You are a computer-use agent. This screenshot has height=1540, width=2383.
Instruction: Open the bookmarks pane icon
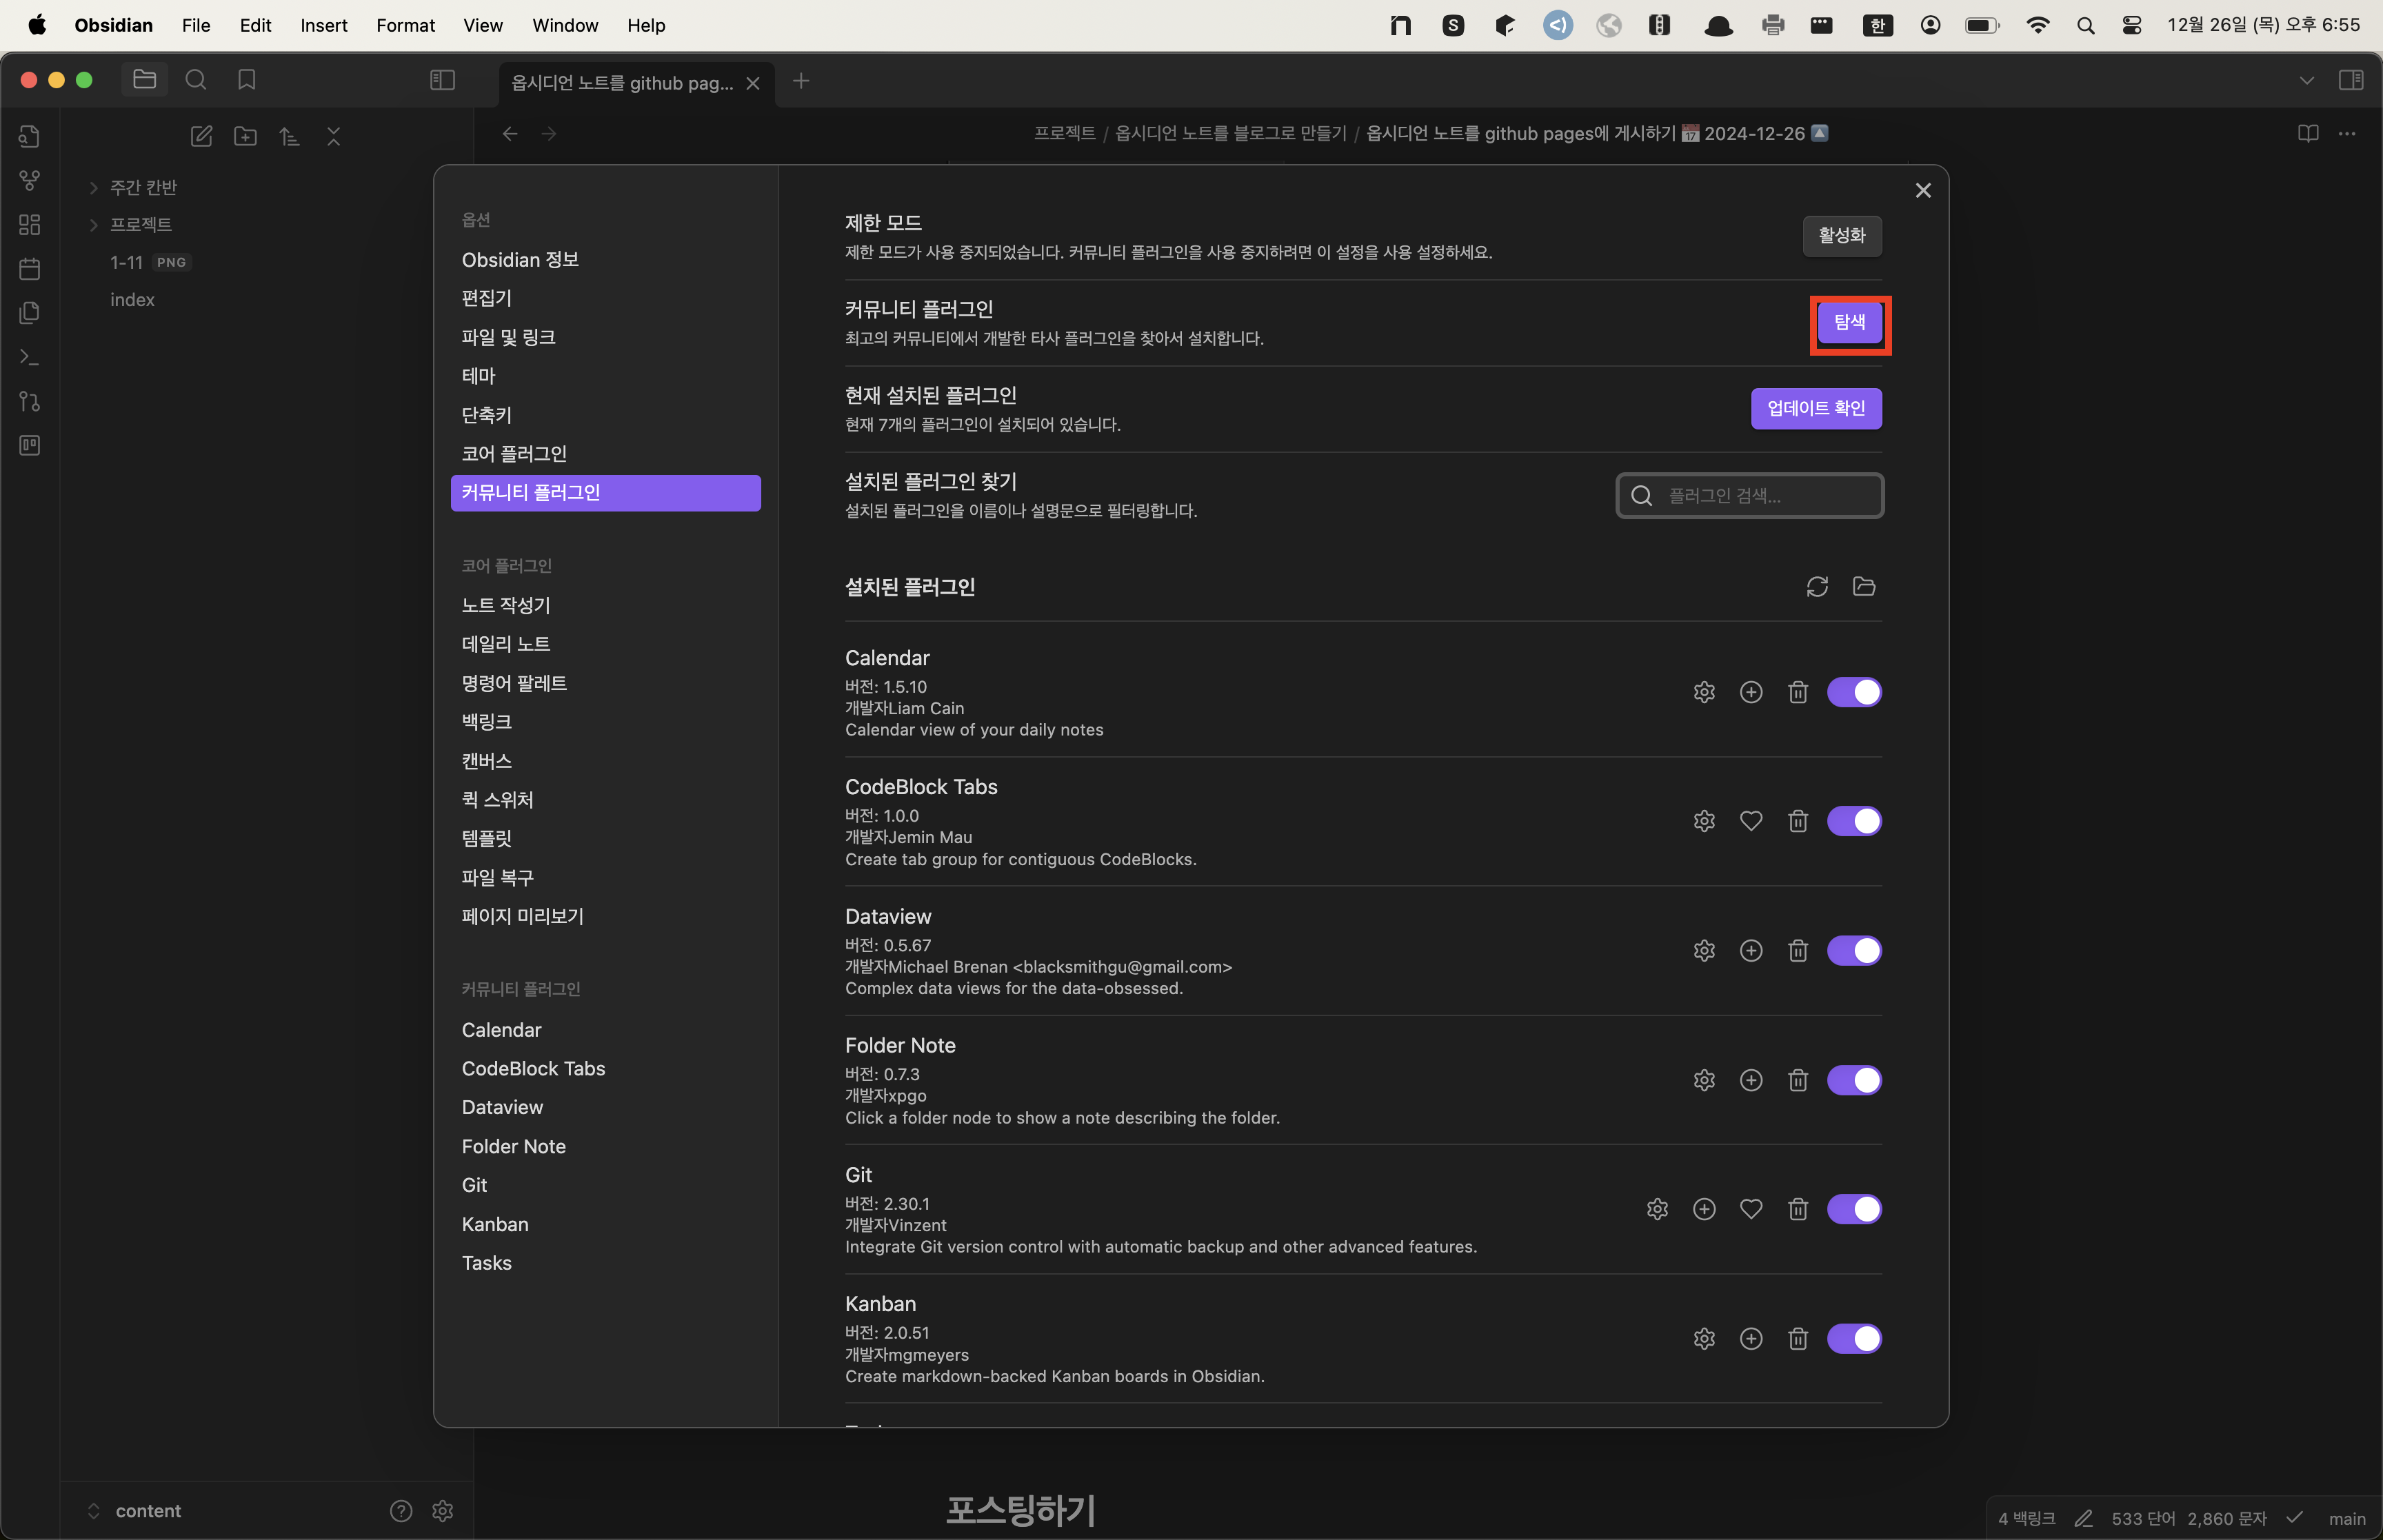tap(247, 80)
